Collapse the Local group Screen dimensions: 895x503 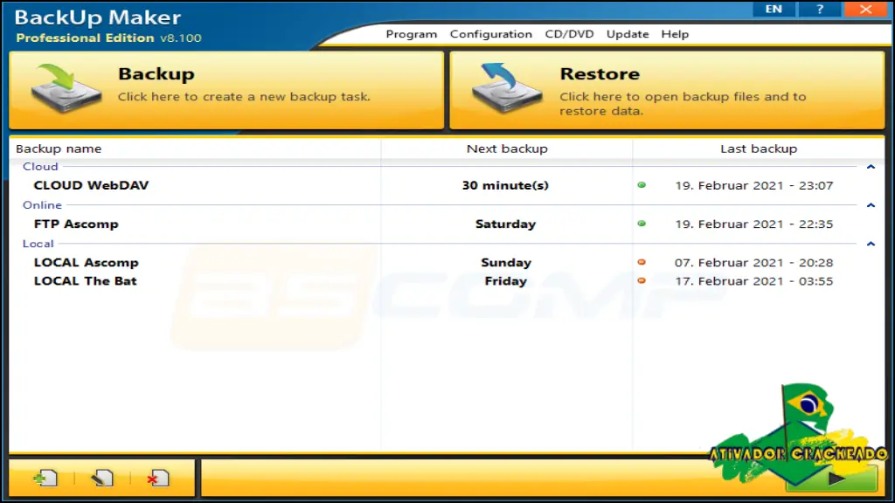[x=871, y=244]
